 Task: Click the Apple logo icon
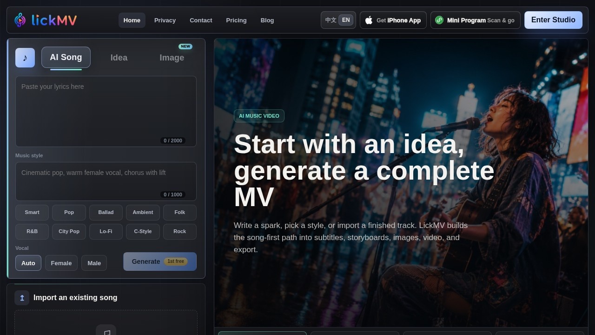click(x=369, y=20)
